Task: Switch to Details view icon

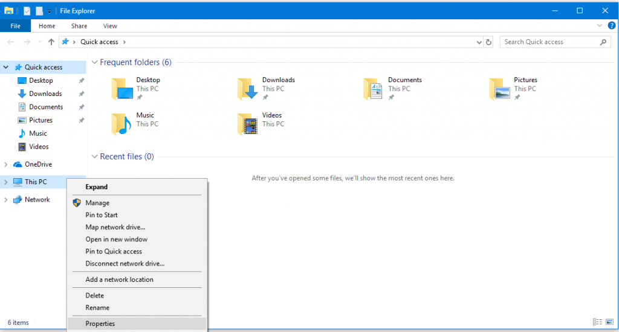Action: click(x=597, y=322)
